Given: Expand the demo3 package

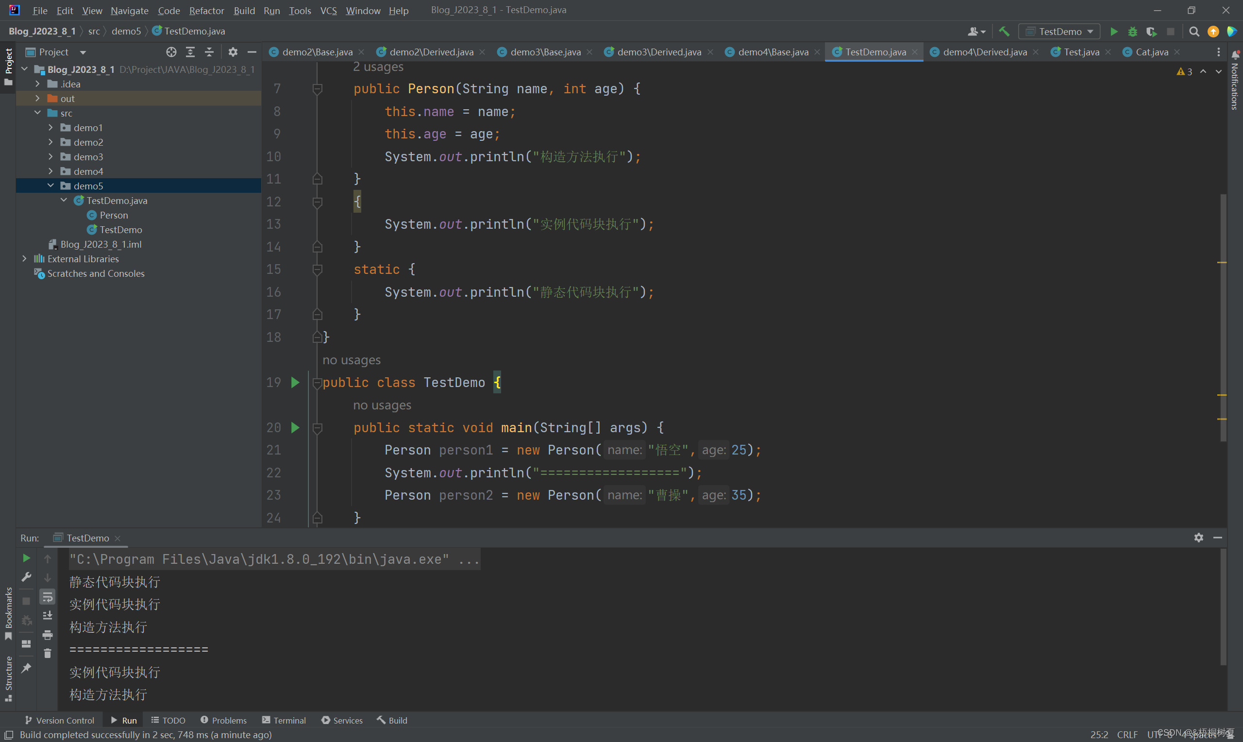Looking at the screenshot, I should pyautogui.click(x=50, y=156).
